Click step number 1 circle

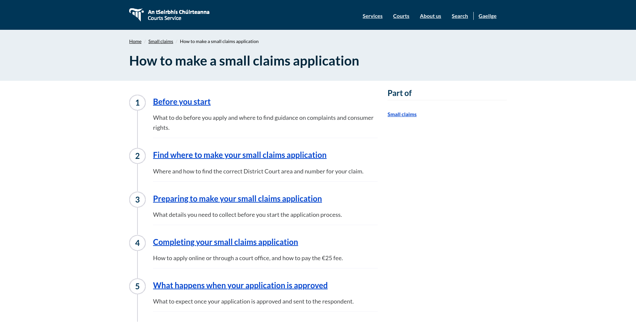(x=137, y=103)
